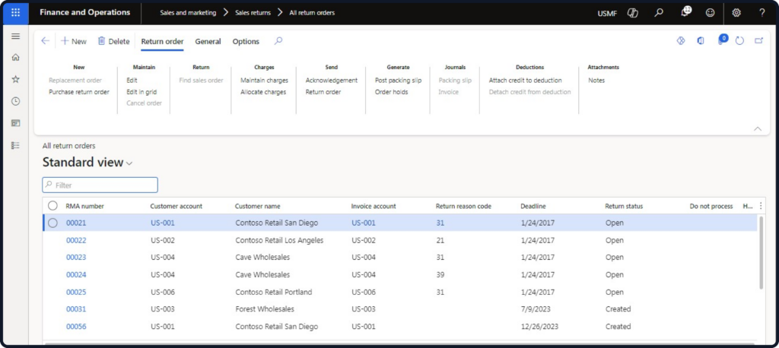Open Settings gear icon
The width and height of the screenshot is (779, 348).
click(736, 13)
